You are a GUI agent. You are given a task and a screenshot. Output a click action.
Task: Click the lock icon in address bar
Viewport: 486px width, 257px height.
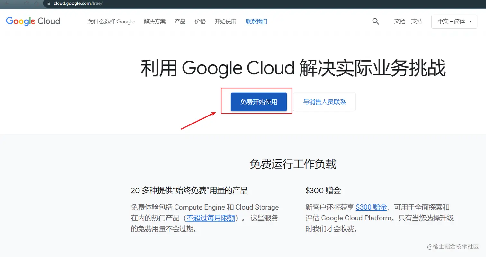click(49, 3)
